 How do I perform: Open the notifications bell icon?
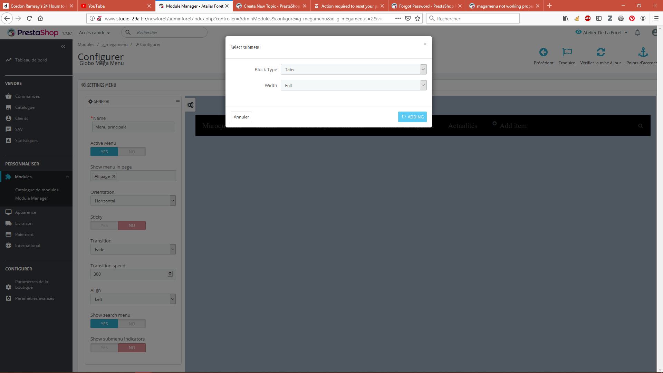coord(637,32)
